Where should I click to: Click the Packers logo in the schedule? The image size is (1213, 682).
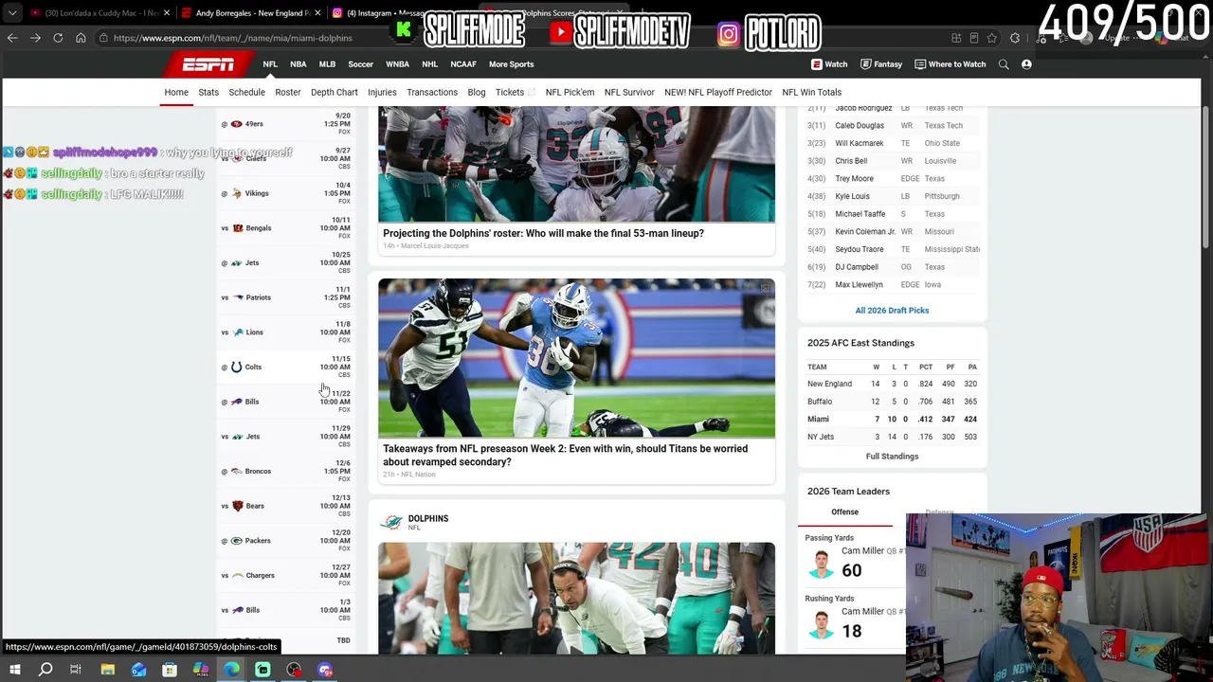coord(238,541)
